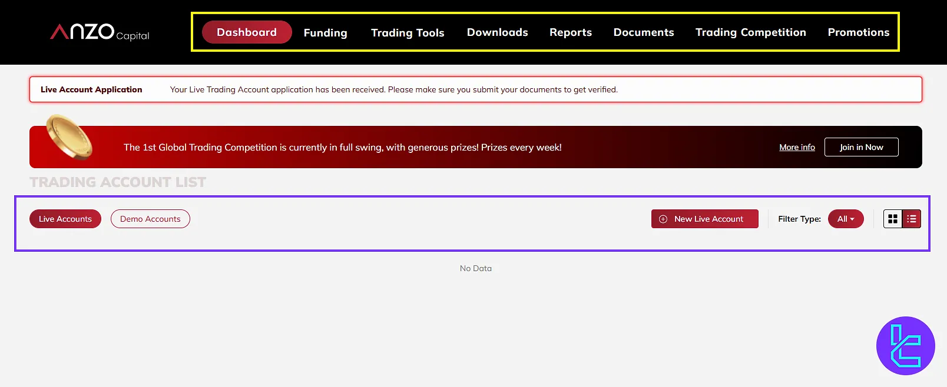Click the gold coin image on banner
Viewport: 947px width, 387px height.
click(x=69, y=137)
